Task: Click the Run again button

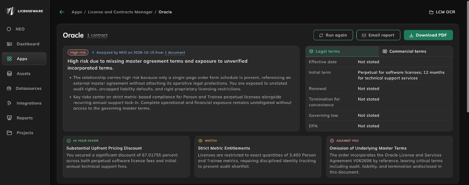Action: pyautogui.click(x=333, y=35)
